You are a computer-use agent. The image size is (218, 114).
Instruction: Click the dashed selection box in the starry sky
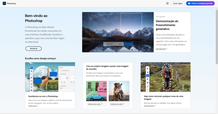[131, 22]
